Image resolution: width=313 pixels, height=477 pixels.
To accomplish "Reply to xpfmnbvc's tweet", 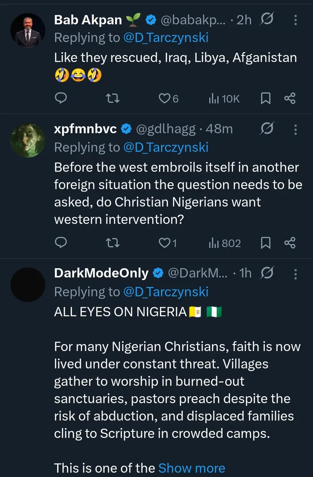I will point(61,243).
